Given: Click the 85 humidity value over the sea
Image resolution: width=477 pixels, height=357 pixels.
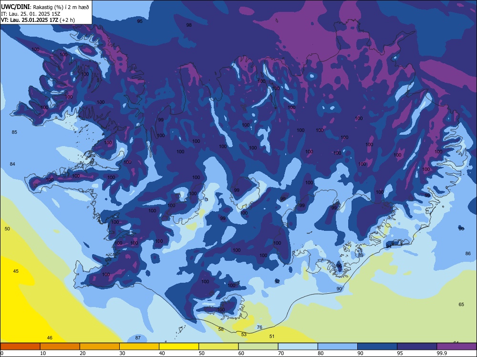Looking at the screenshot, I should click(x=14, y=132).
